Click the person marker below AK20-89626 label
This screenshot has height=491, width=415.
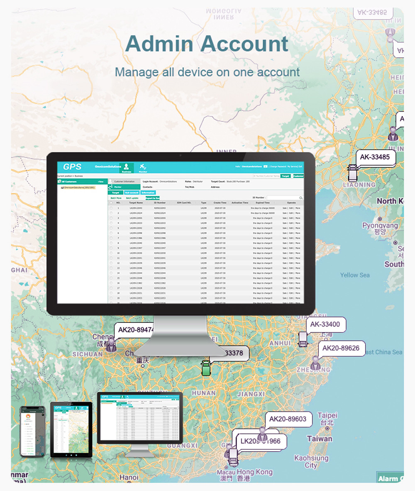pos(315,363)
